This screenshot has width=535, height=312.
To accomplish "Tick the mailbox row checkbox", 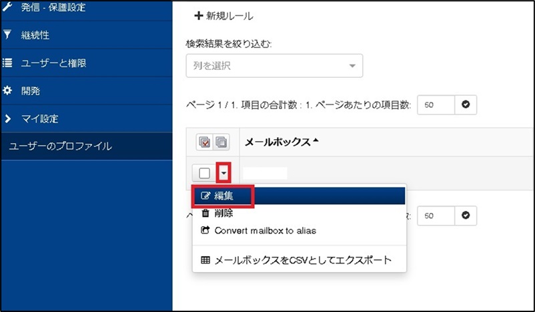I will [x=204, y=173].
